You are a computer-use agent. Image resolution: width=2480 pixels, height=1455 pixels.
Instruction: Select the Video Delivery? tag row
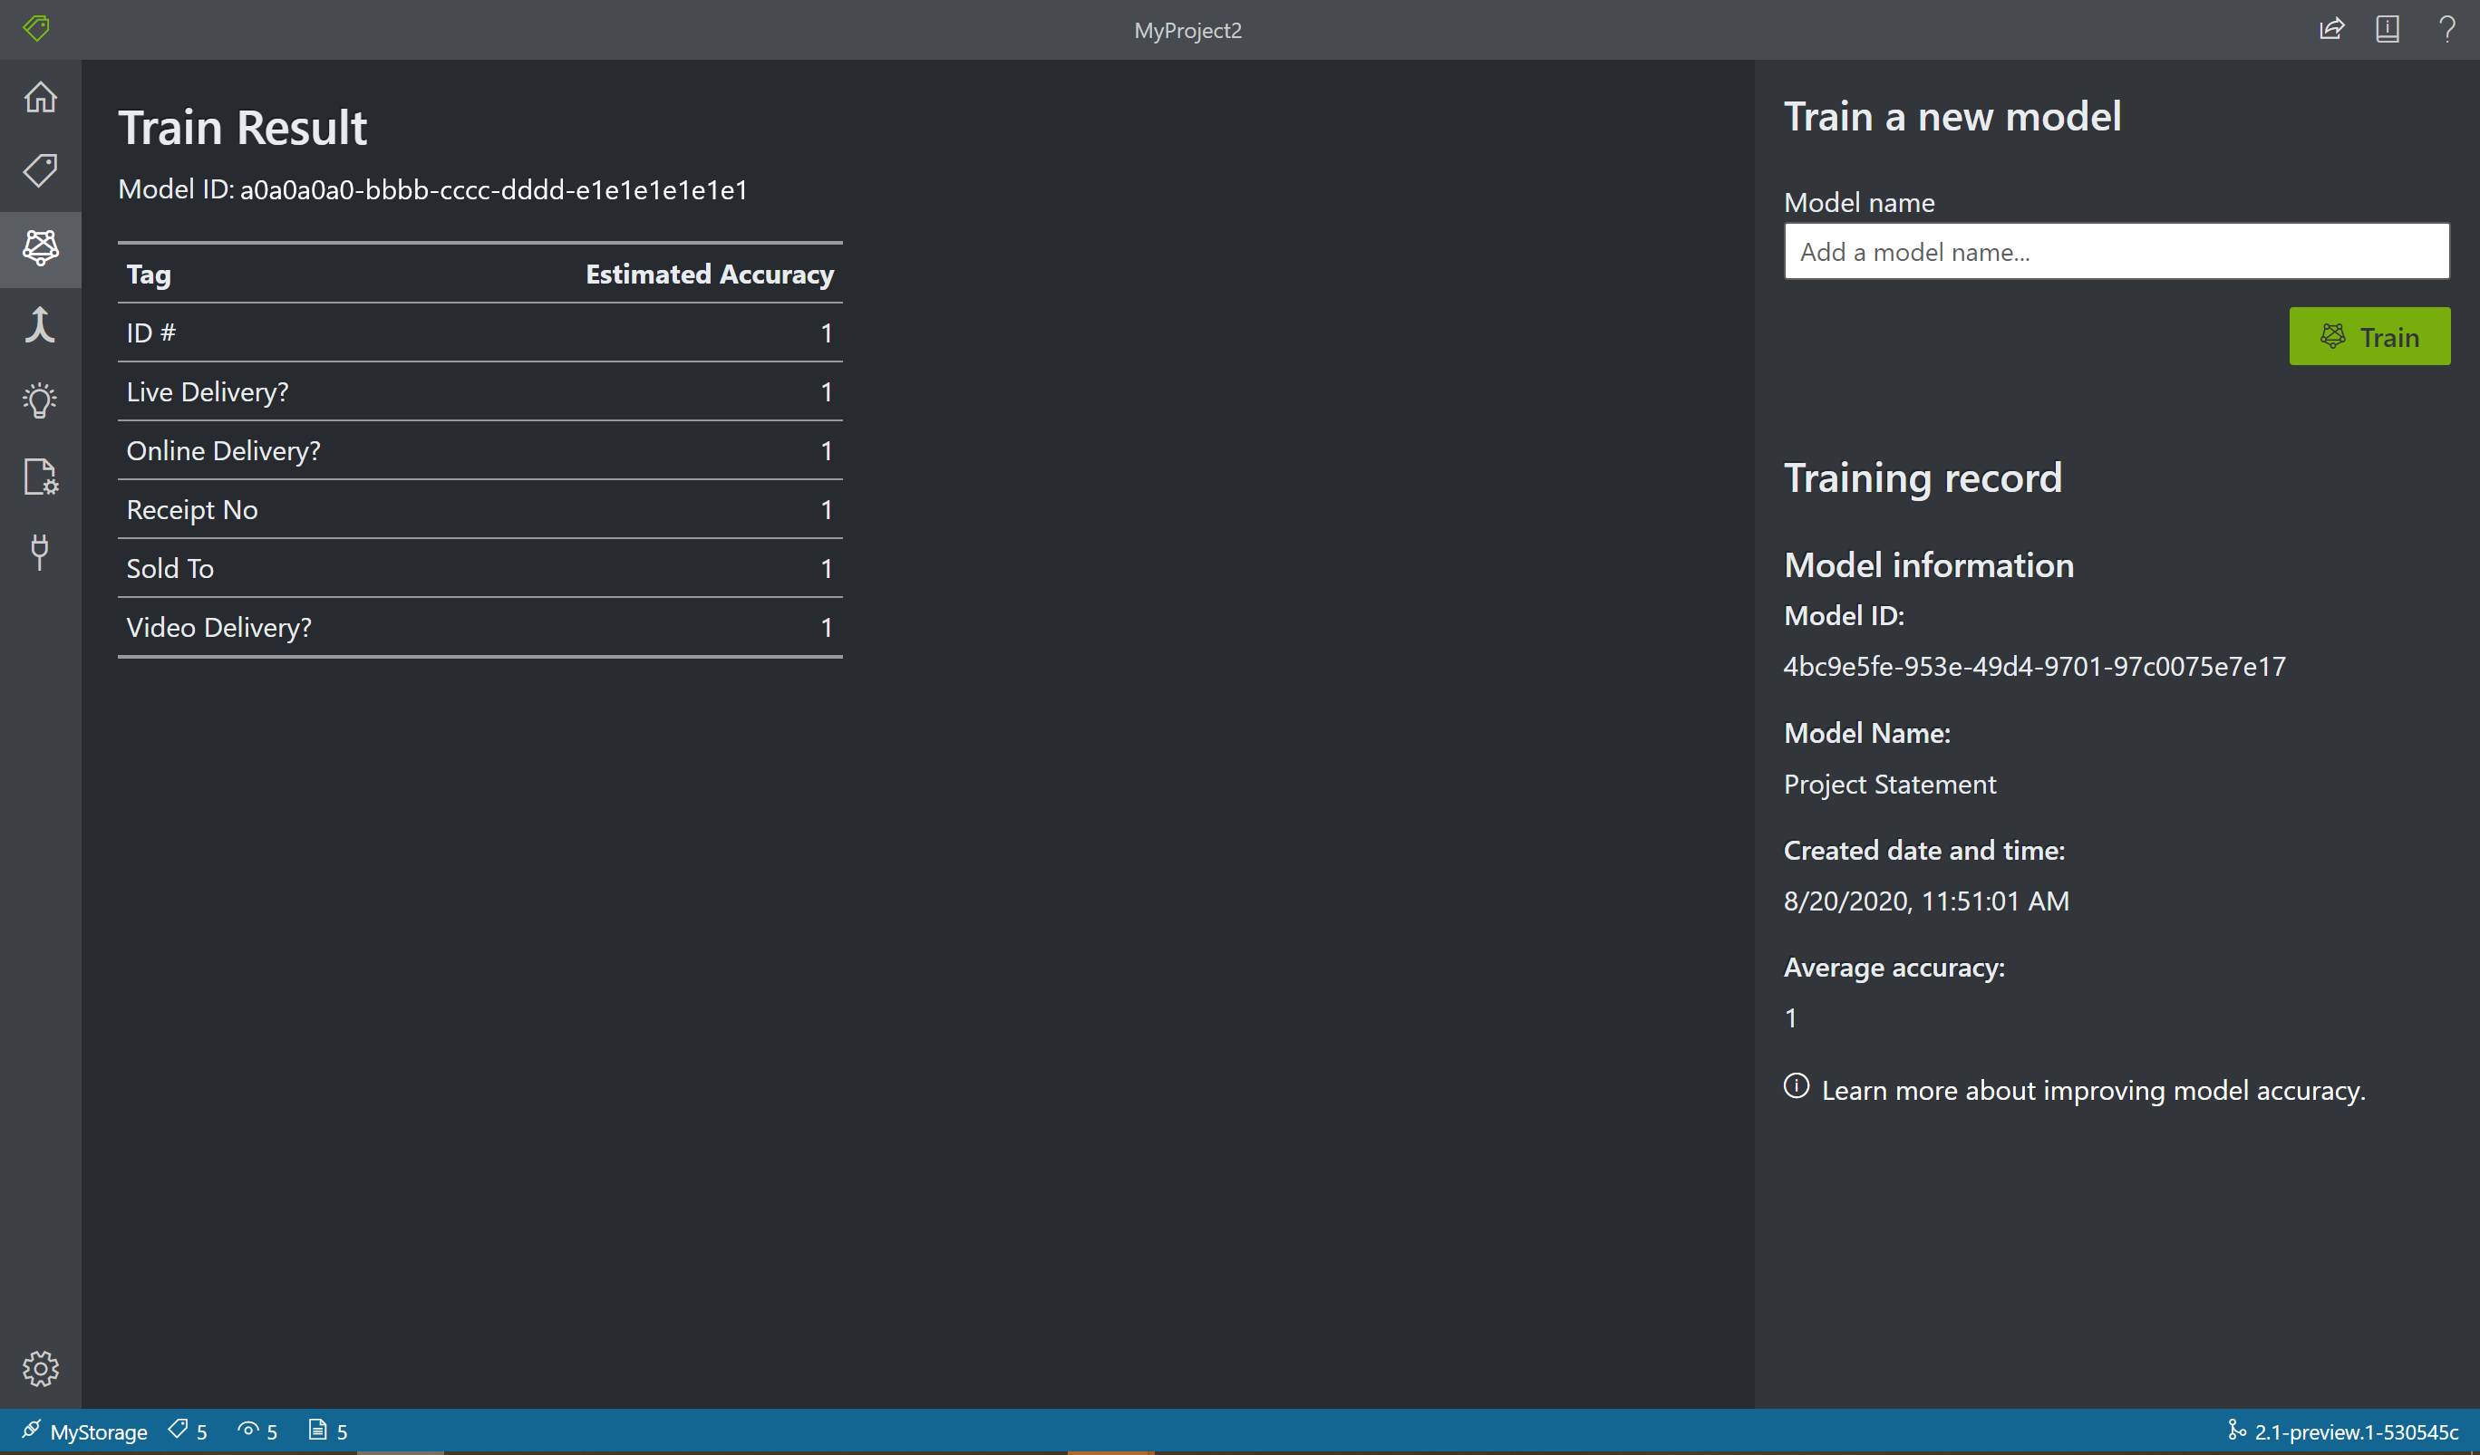(x=482, y=625)
